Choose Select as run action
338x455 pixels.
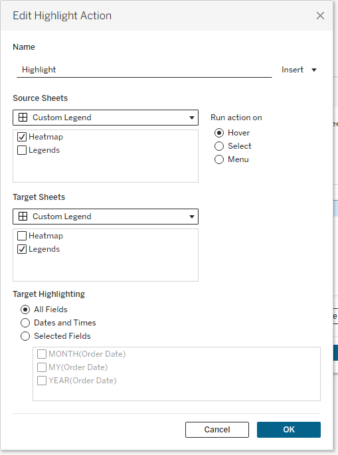tap(219, 146)
